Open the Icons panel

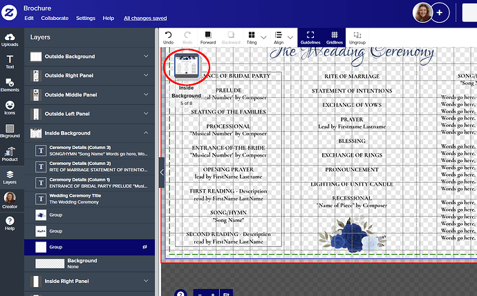click(10, 108)
